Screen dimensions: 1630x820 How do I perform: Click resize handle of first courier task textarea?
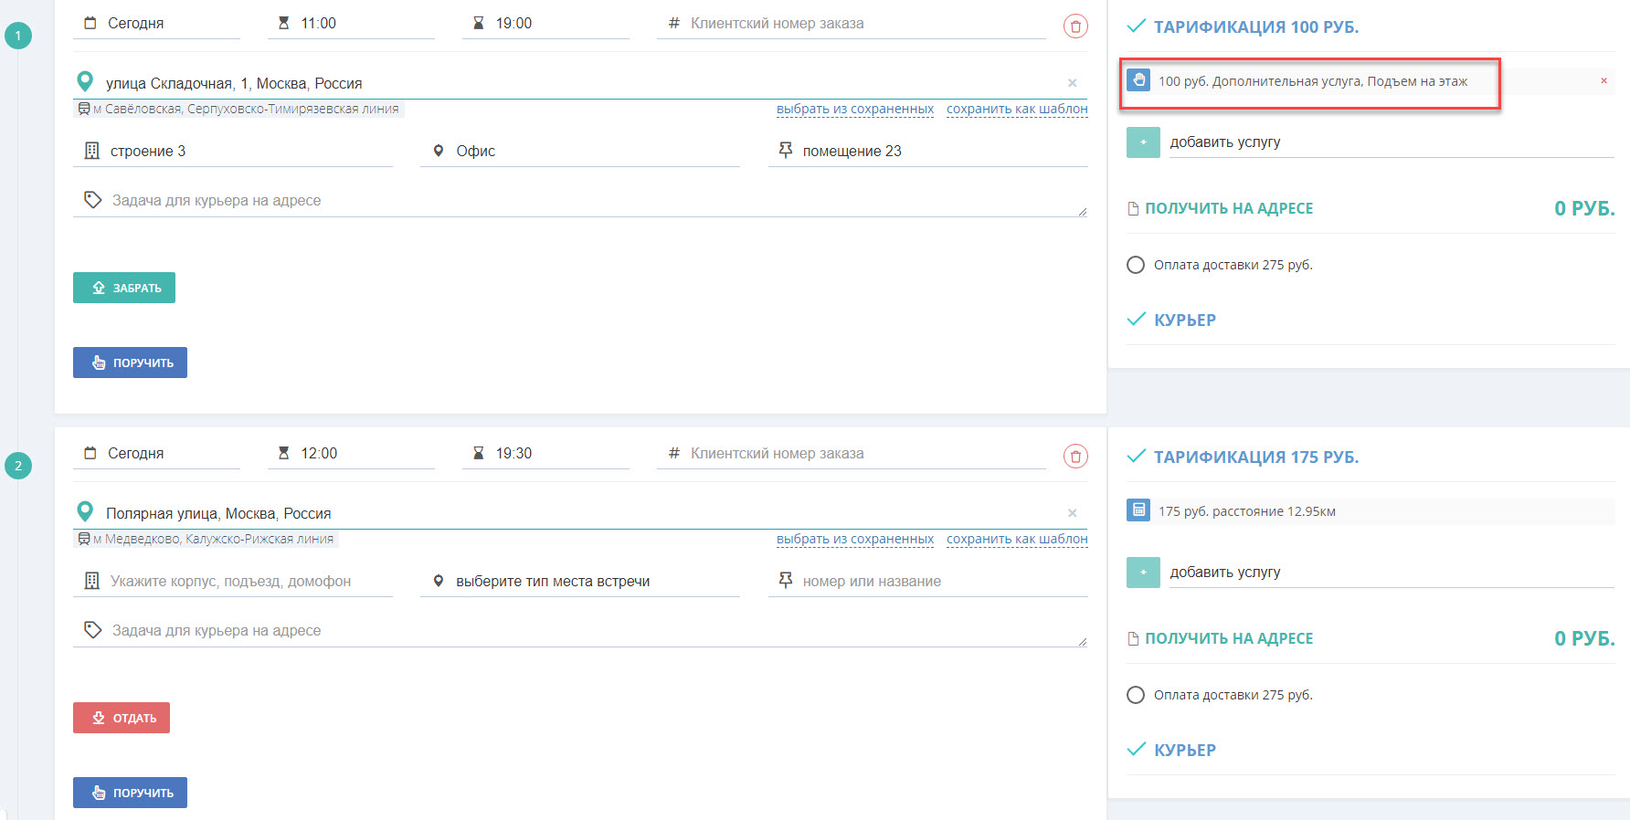click(x=1082, y=211)
